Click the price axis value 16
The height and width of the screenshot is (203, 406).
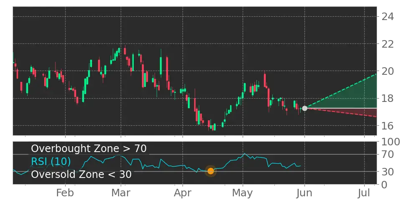(x=388, y=126)
